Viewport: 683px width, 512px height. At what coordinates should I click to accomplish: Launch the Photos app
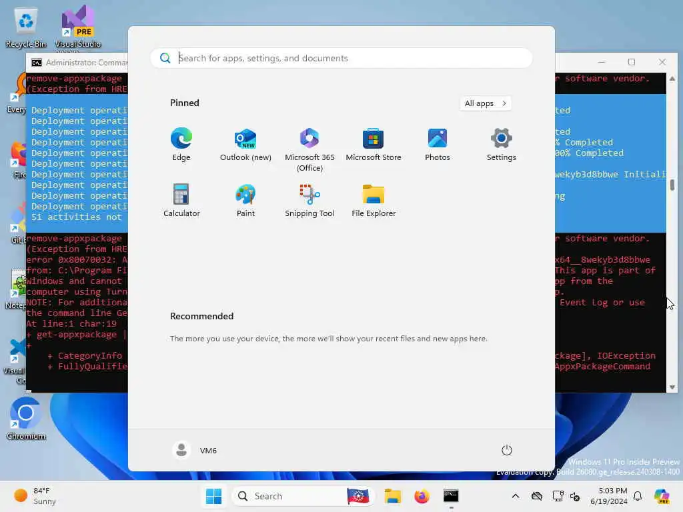pyautogui.click(x=438, y=145)
